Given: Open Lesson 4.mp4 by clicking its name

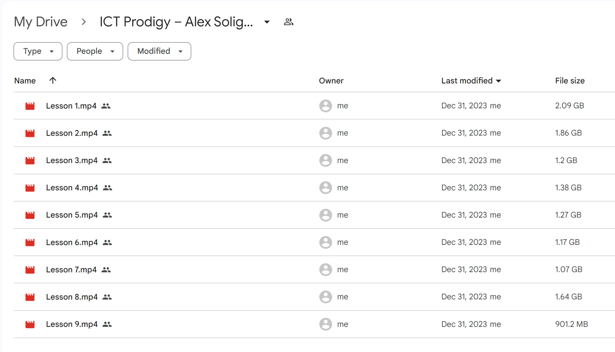Looking at the screenshot, I should pos(71,188).
